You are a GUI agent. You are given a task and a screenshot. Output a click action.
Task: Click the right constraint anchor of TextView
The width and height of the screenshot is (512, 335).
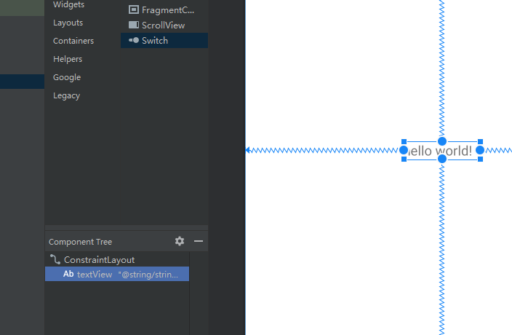480,150
